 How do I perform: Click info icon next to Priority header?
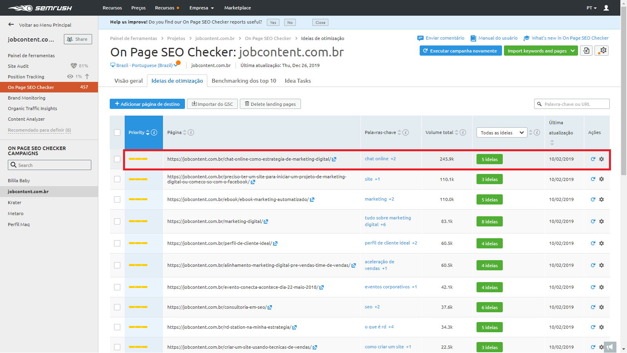click(154, 132)
